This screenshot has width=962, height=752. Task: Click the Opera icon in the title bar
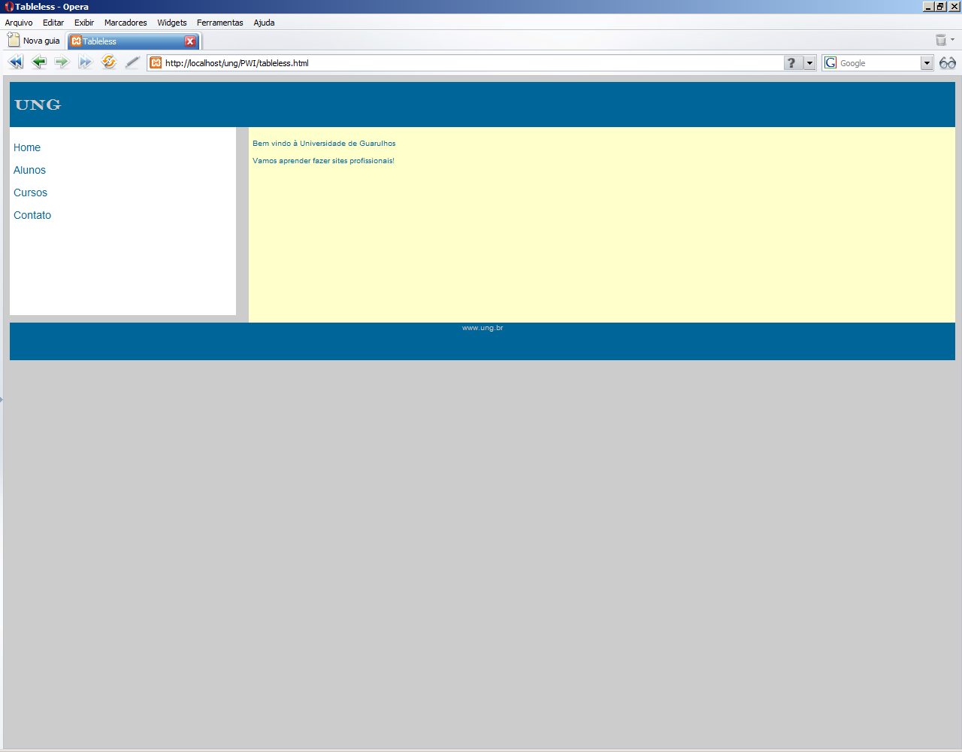(9, 7)
